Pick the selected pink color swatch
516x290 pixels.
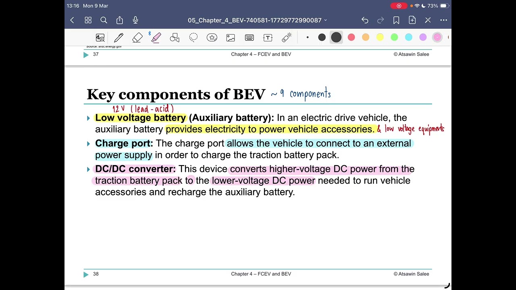point(437,37)
